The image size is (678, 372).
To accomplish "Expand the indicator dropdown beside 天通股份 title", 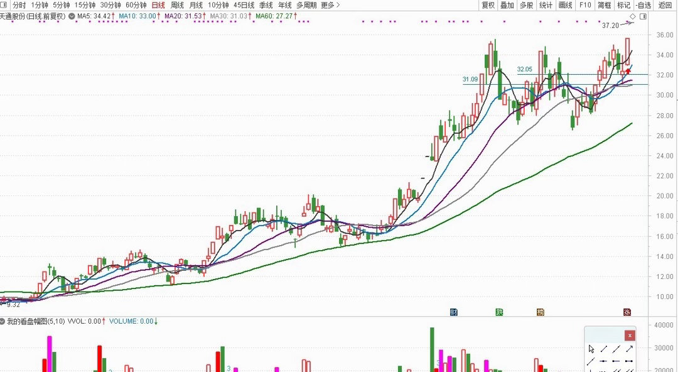I will coord(72,16).
